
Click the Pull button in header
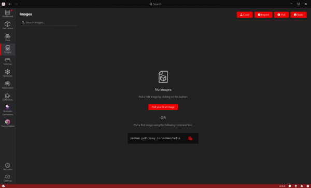click(x=281, y=15)
